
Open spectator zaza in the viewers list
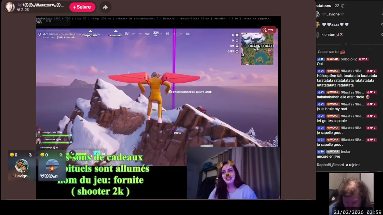pos(335,24)
